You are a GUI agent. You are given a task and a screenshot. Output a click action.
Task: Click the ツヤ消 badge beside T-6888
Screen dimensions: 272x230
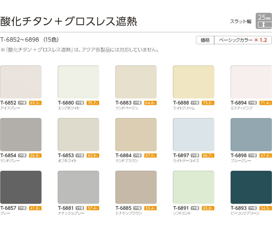tap(195, 103)
